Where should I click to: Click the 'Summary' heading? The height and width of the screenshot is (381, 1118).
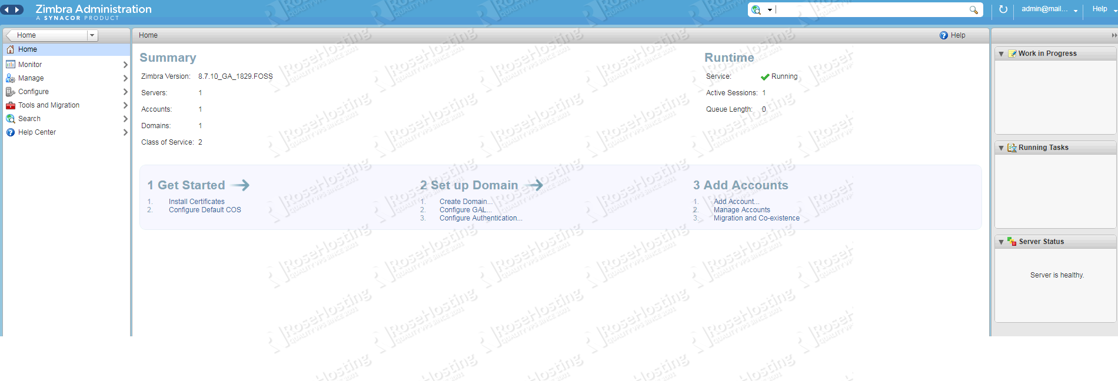click(168, 58)
